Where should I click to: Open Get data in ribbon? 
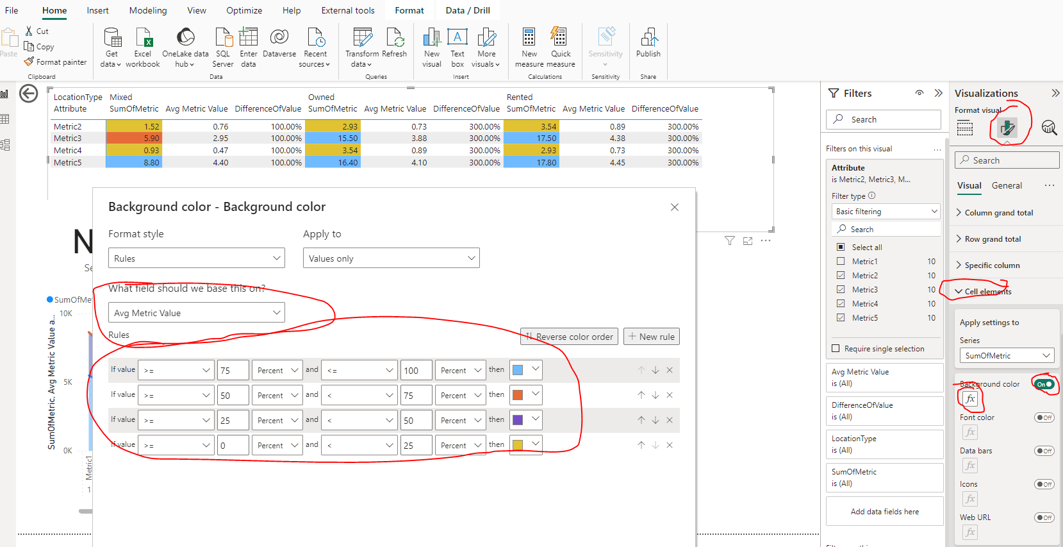click(x=111, y=47)
